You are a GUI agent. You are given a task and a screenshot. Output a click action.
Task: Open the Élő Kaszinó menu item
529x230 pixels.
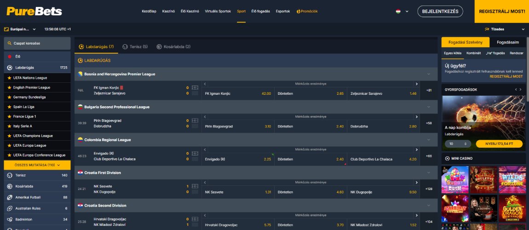(x=190, y=11)
